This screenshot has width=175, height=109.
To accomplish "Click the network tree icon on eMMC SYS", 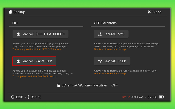I will [x=100, y=34].
